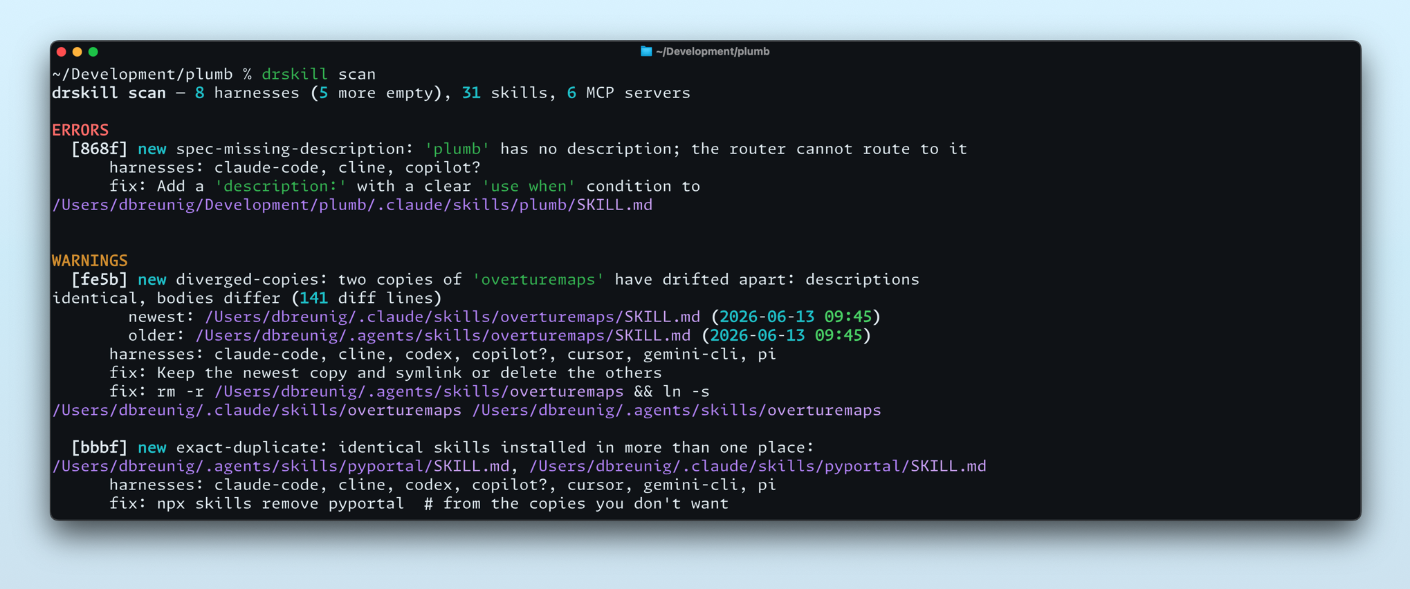Screen dimensions: 1410x589
Task: Click the 'overturemaps' skill name in green
Action: [538, 279]
